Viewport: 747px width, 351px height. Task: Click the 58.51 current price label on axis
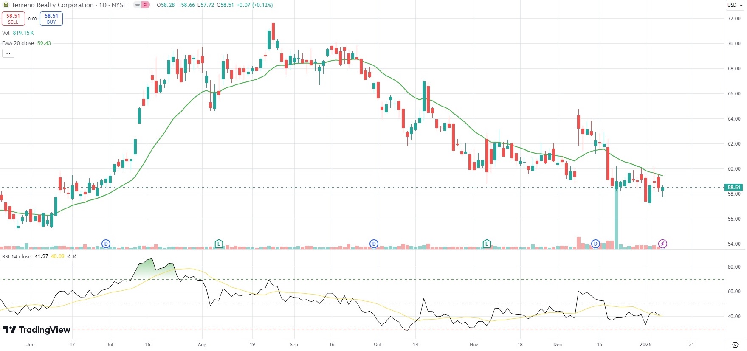[x=734, y=187]
